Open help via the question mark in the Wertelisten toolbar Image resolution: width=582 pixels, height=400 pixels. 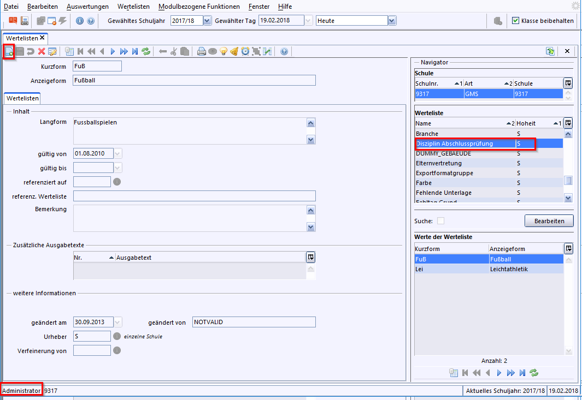pos(284,51)
